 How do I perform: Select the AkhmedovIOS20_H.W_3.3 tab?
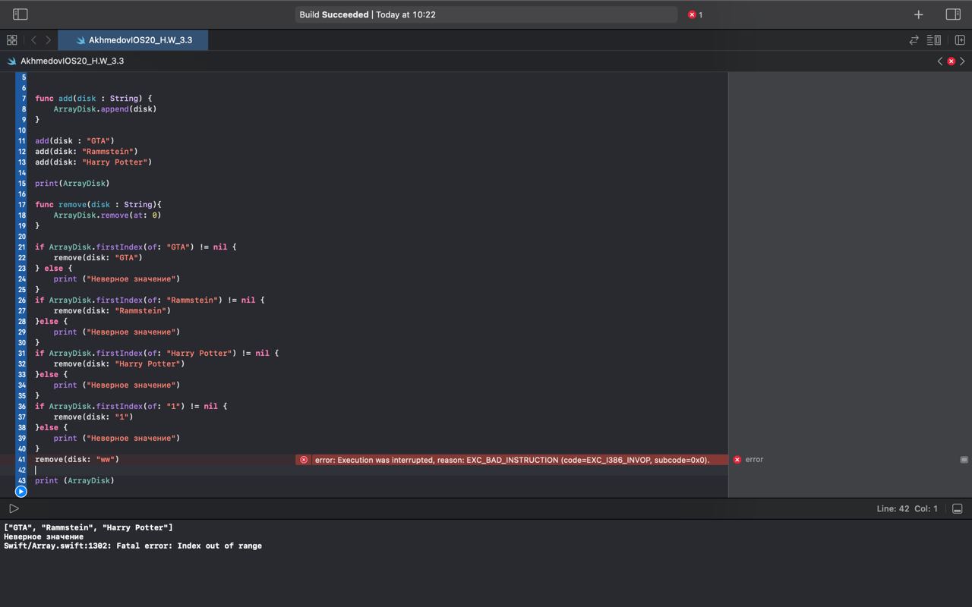(x=134, y=40)
